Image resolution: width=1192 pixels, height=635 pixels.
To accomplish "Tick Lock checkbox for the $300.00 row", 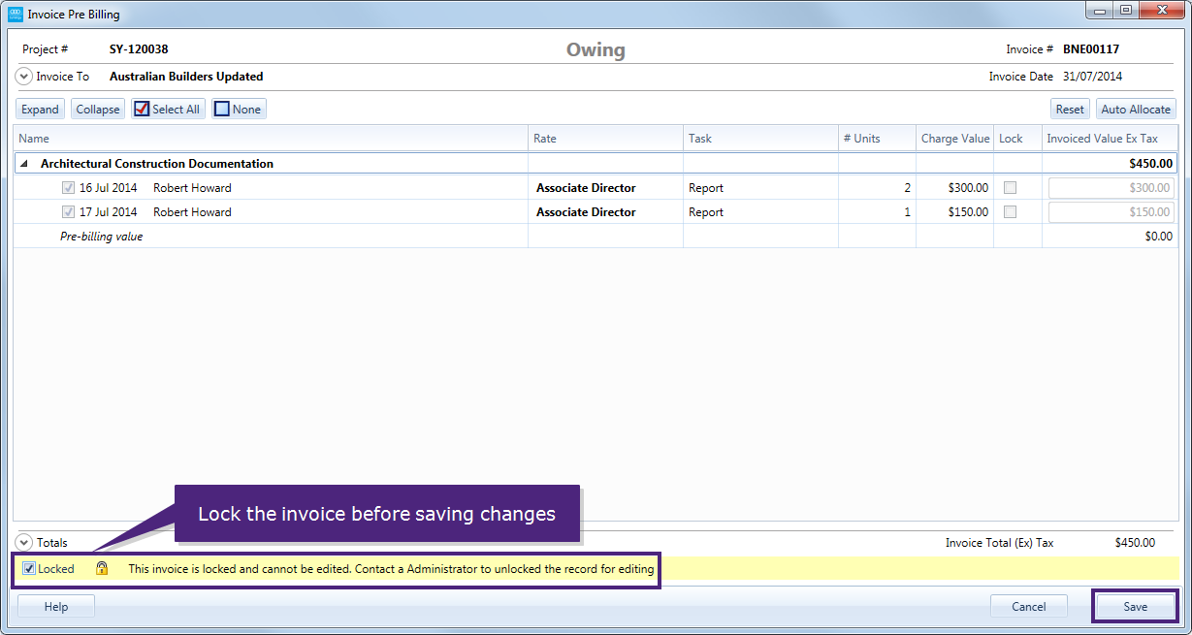I will pyautogui.click(x=1010, y=188).
